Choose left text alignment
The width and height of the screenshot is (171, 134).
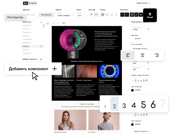pyautogui.click(x=128, y=55)
